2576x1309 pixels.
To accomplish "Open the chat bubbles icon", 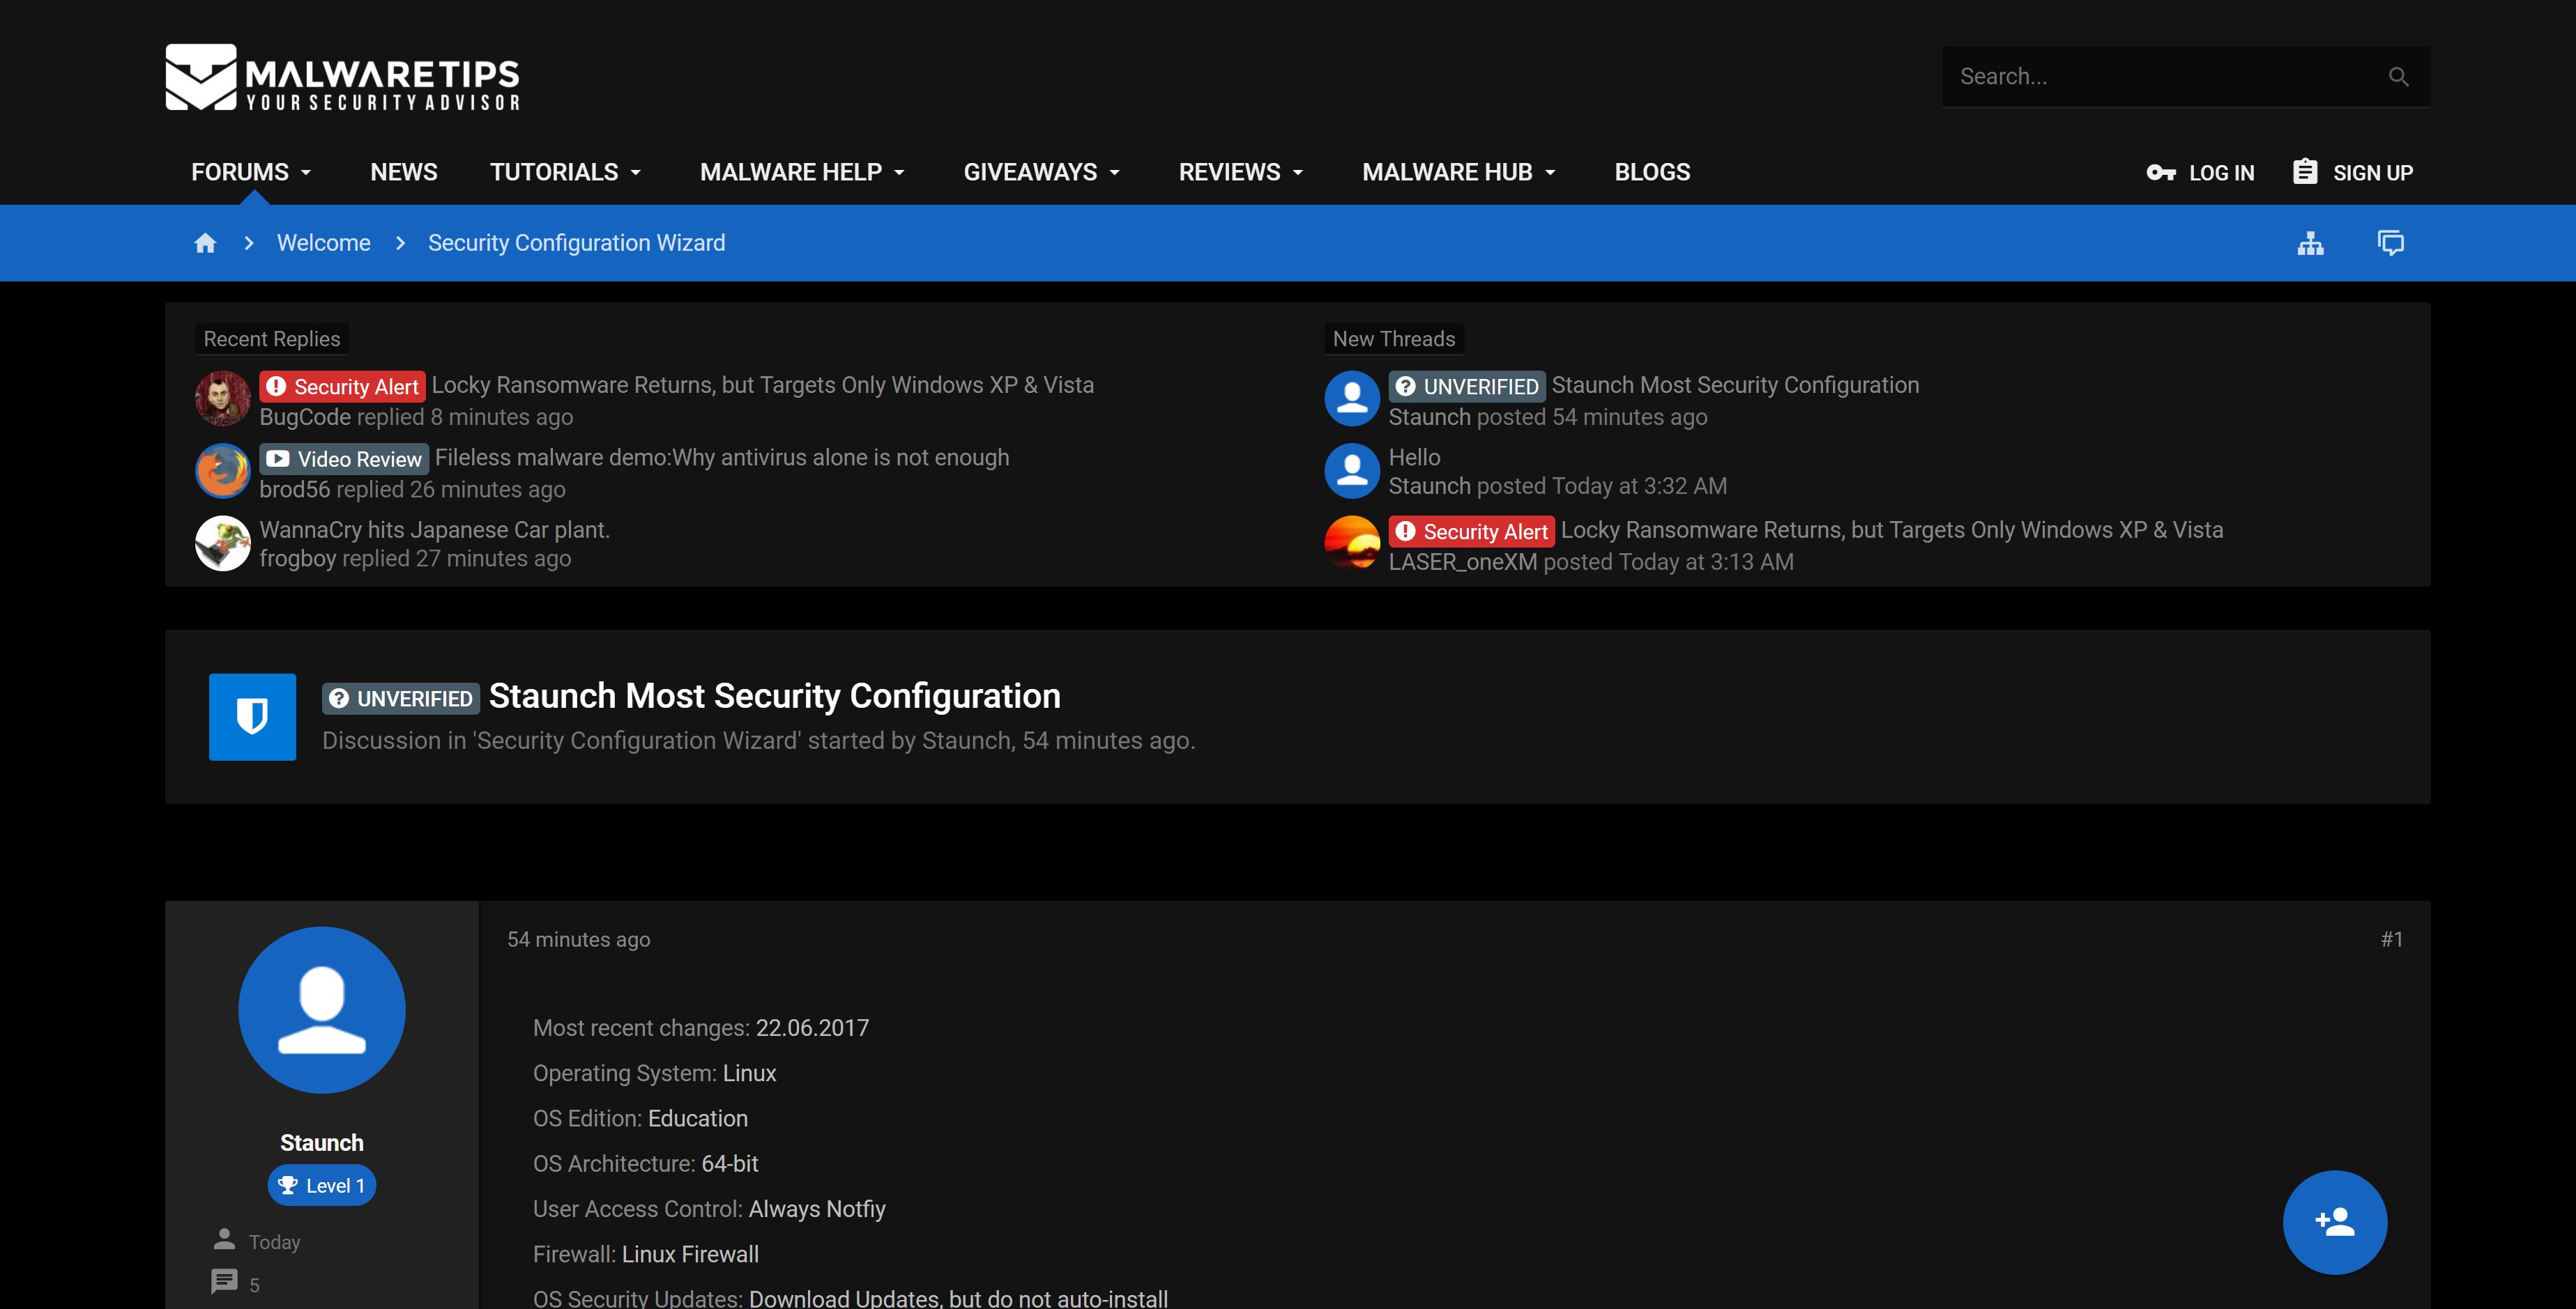I will [x=2390, y=243].
